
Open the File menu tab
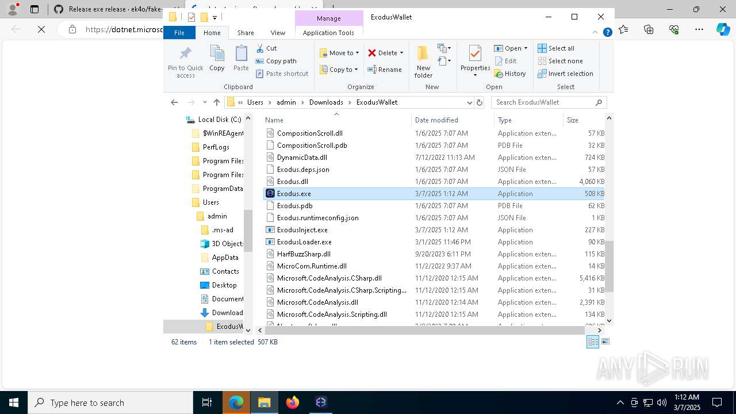click(179, 33)
